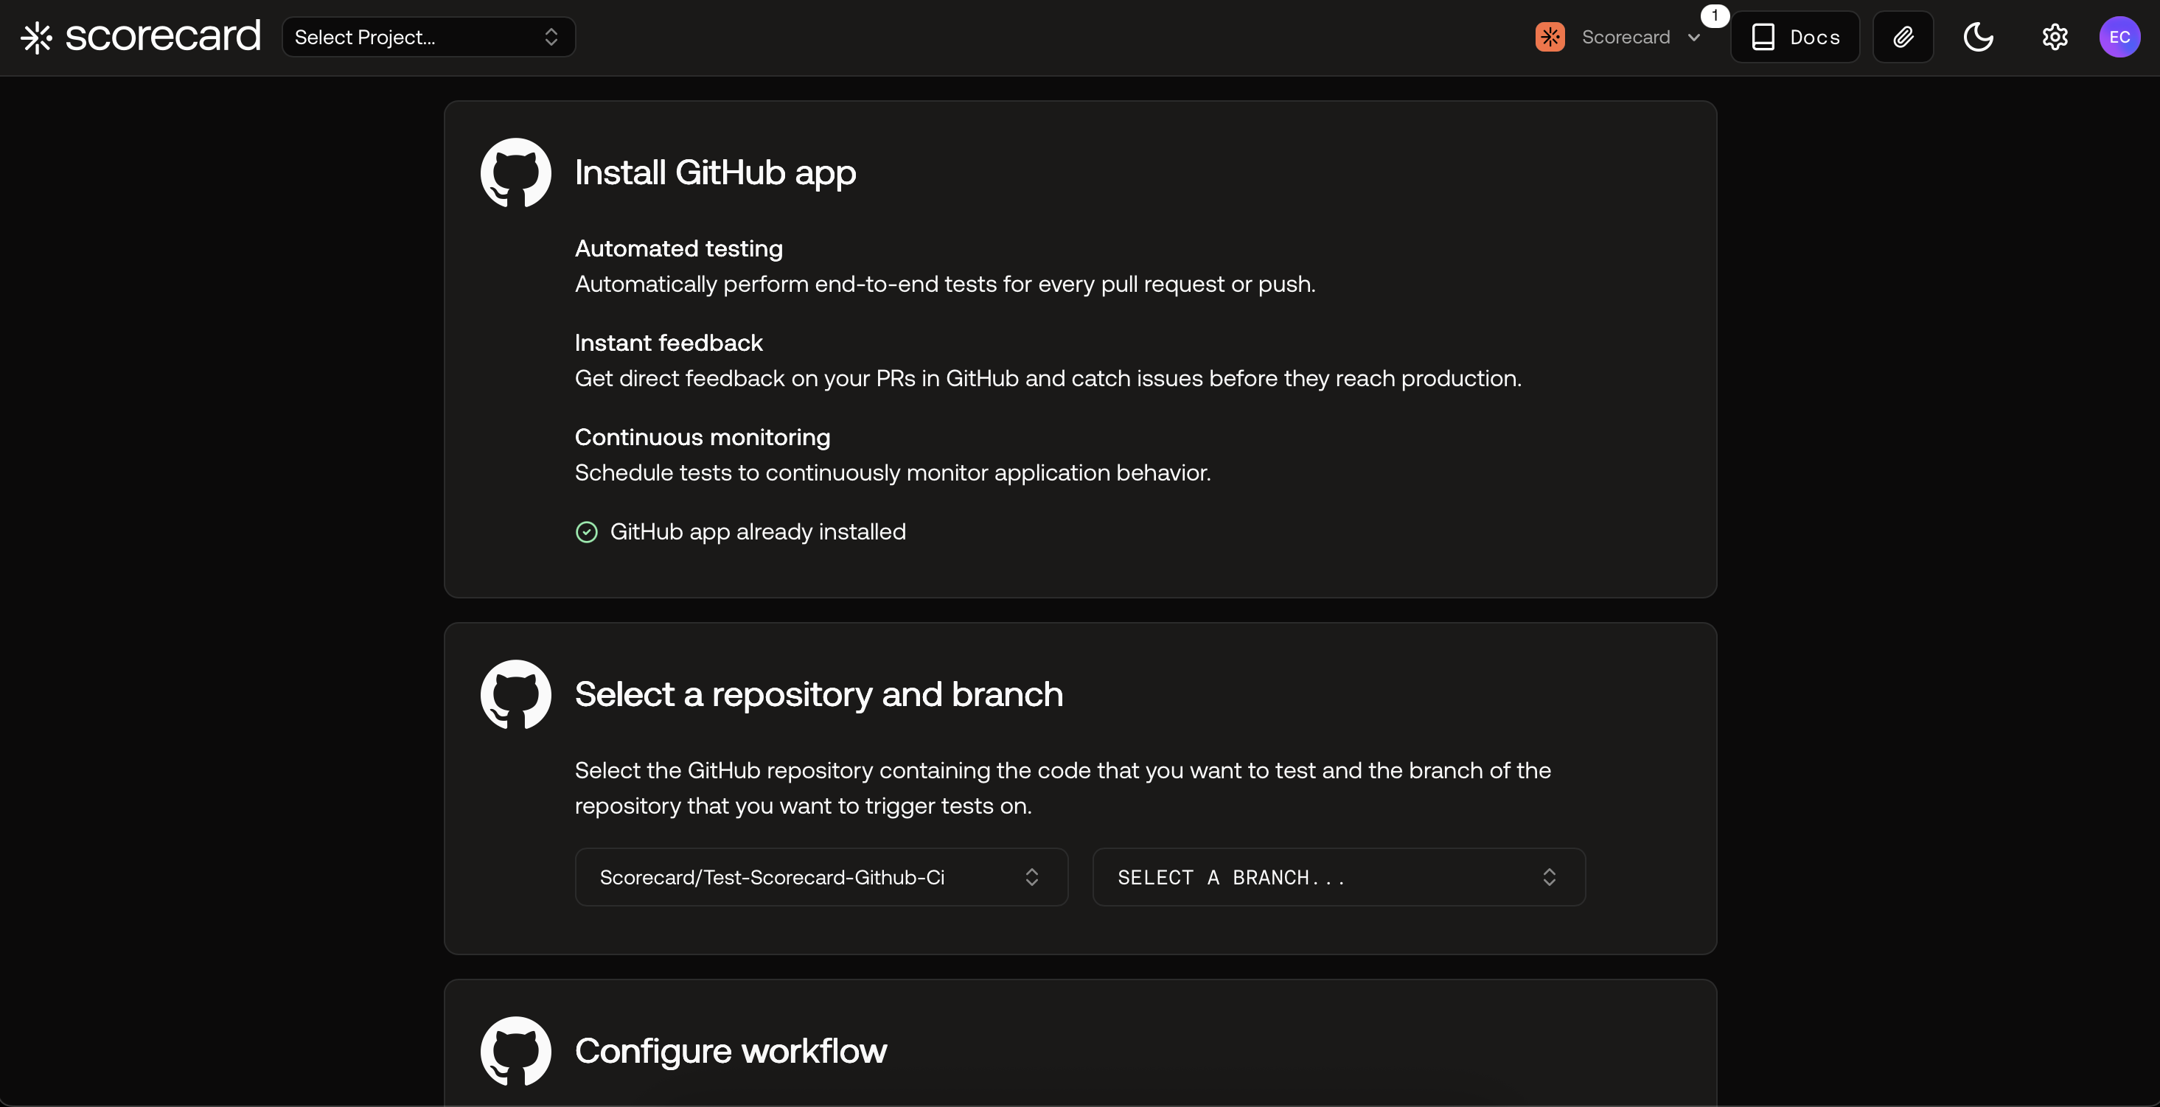
Task: Click the paperclip attachment icon
Action: tap(1903, 37)
